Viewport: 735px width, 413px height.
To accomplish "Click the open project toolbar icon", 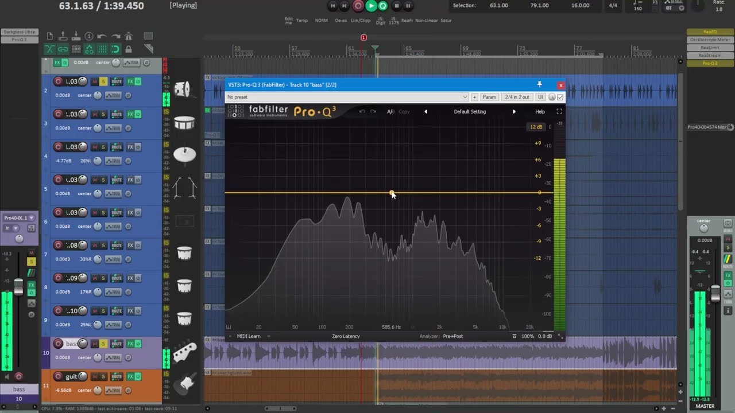I will pos(63,36).
